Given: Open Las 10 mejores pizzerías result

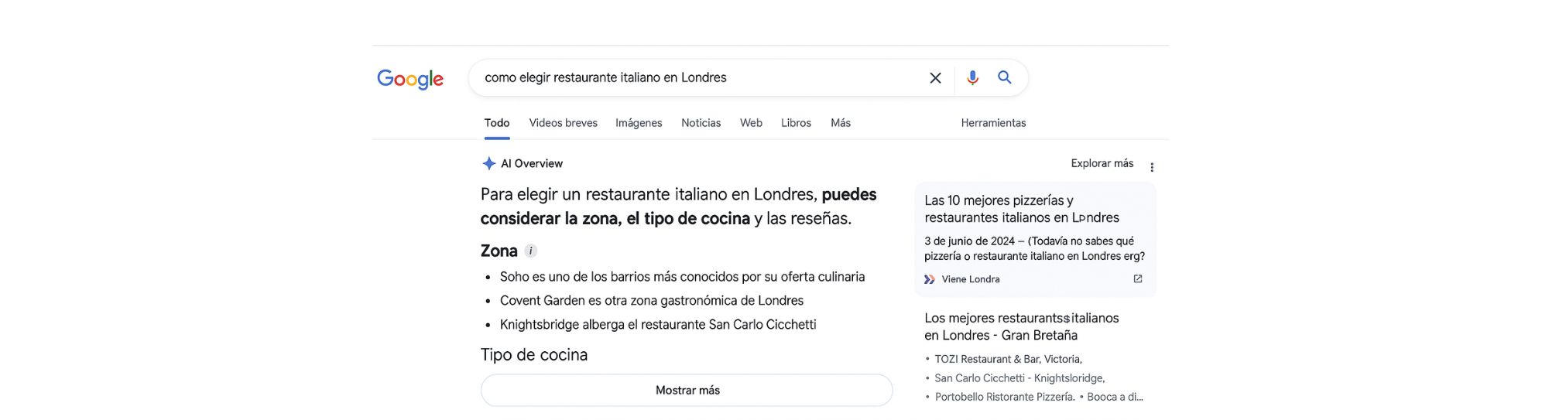Looking at the screenshot, I should point(1022,209).
